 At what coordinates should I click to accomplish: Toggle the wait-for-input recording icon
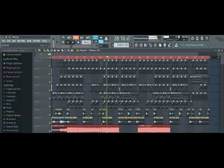69,37
